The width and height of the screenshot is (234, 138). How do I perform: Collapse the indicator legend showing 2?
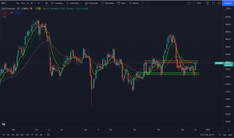coord(4,17)
